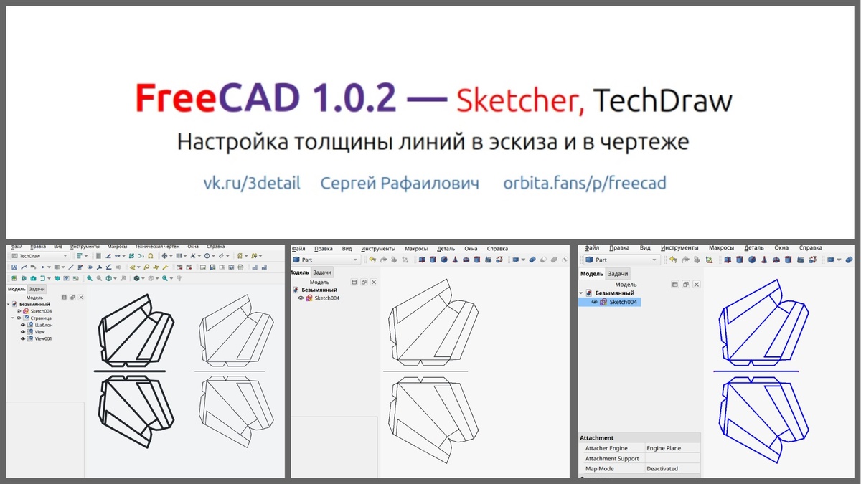Screen dimensions: 861x484
Task: Click annotation 'A' icon in TechDraw window
Action: (14, 267)
